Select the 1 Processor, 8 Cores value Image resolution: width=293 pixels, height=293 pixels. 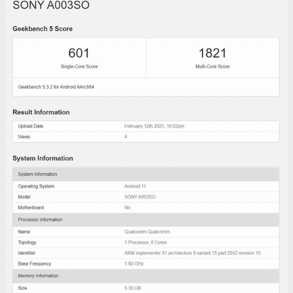[x=146, y=242]
